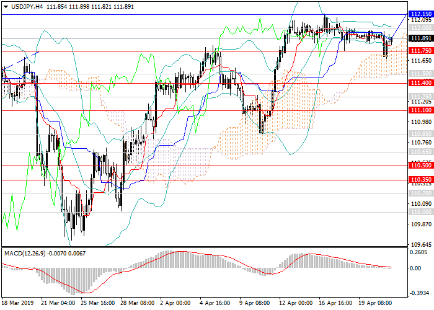The width and height of the screenshot is (434, 310).
Task: Select the 111.750 red level label
Action: 421,51
